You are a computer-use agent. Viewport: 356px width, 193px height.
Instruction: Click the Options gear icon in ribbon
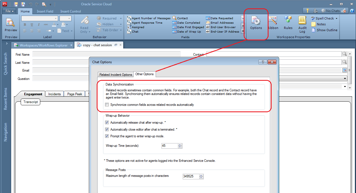point(256,21)
